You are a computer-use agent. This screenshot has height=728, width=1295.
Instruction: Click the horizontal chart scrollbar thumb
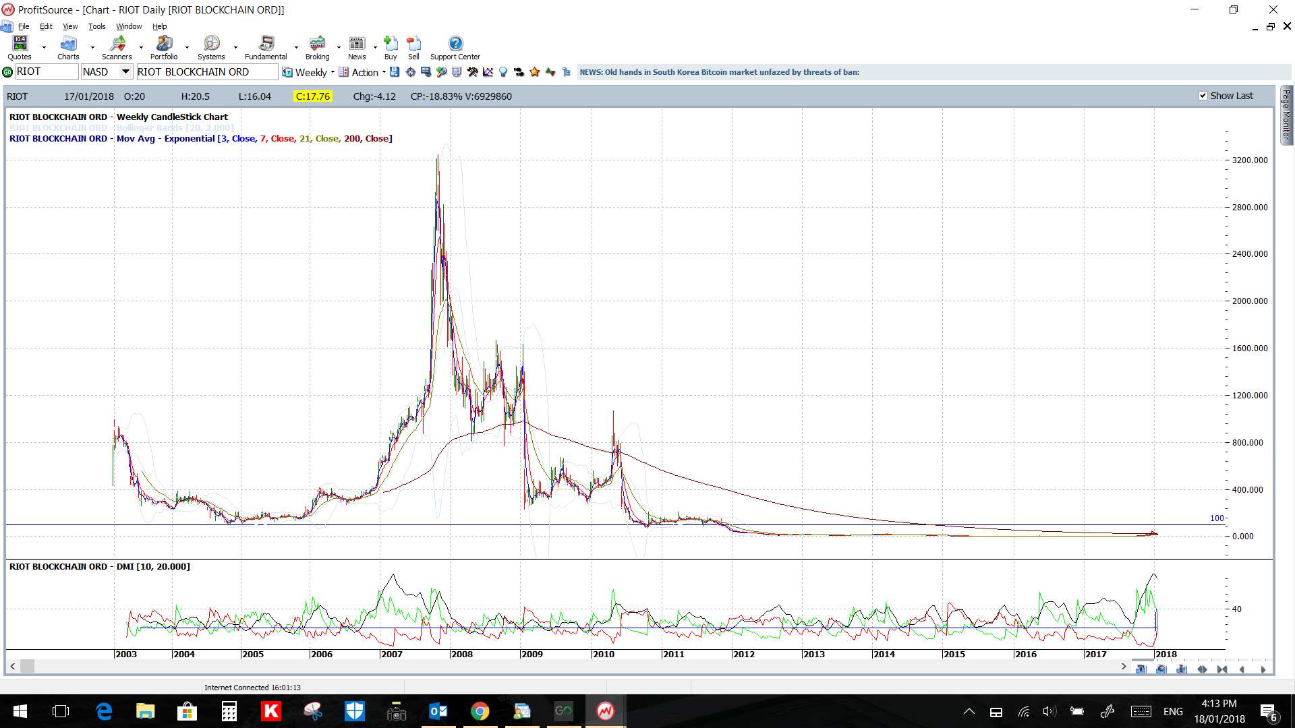(x=27, y=666)
